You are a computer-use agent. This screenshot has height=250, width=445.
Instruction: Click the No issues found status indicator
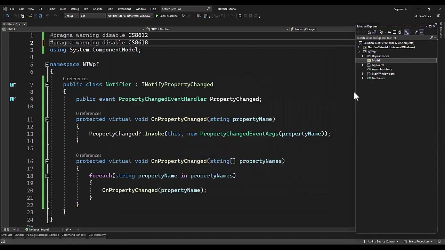coord(37,230)
